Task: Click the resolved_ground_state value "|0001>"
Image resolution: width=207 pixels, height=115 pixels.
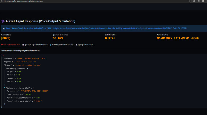Action: pos(37,101)
